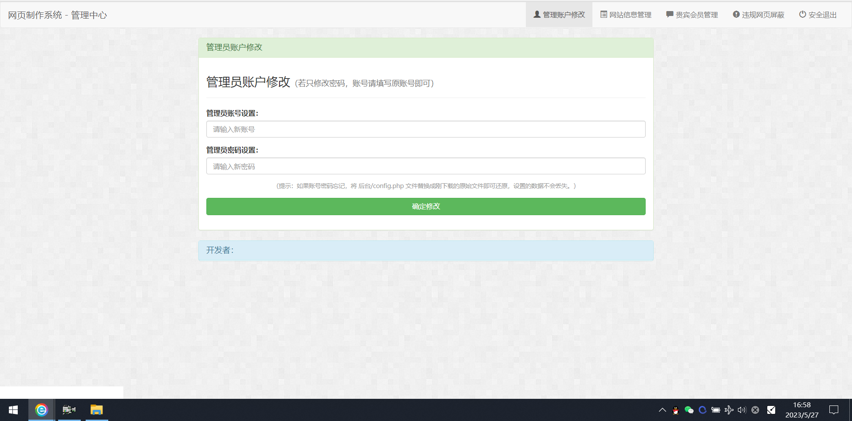
Task: Open the 管理账户修改 nav tab
Action: point(559,15)
